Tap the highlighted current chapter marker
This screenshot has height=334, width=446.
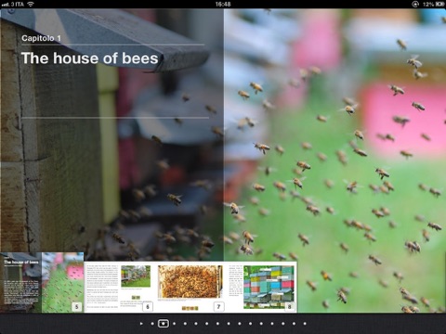point(164,324)
